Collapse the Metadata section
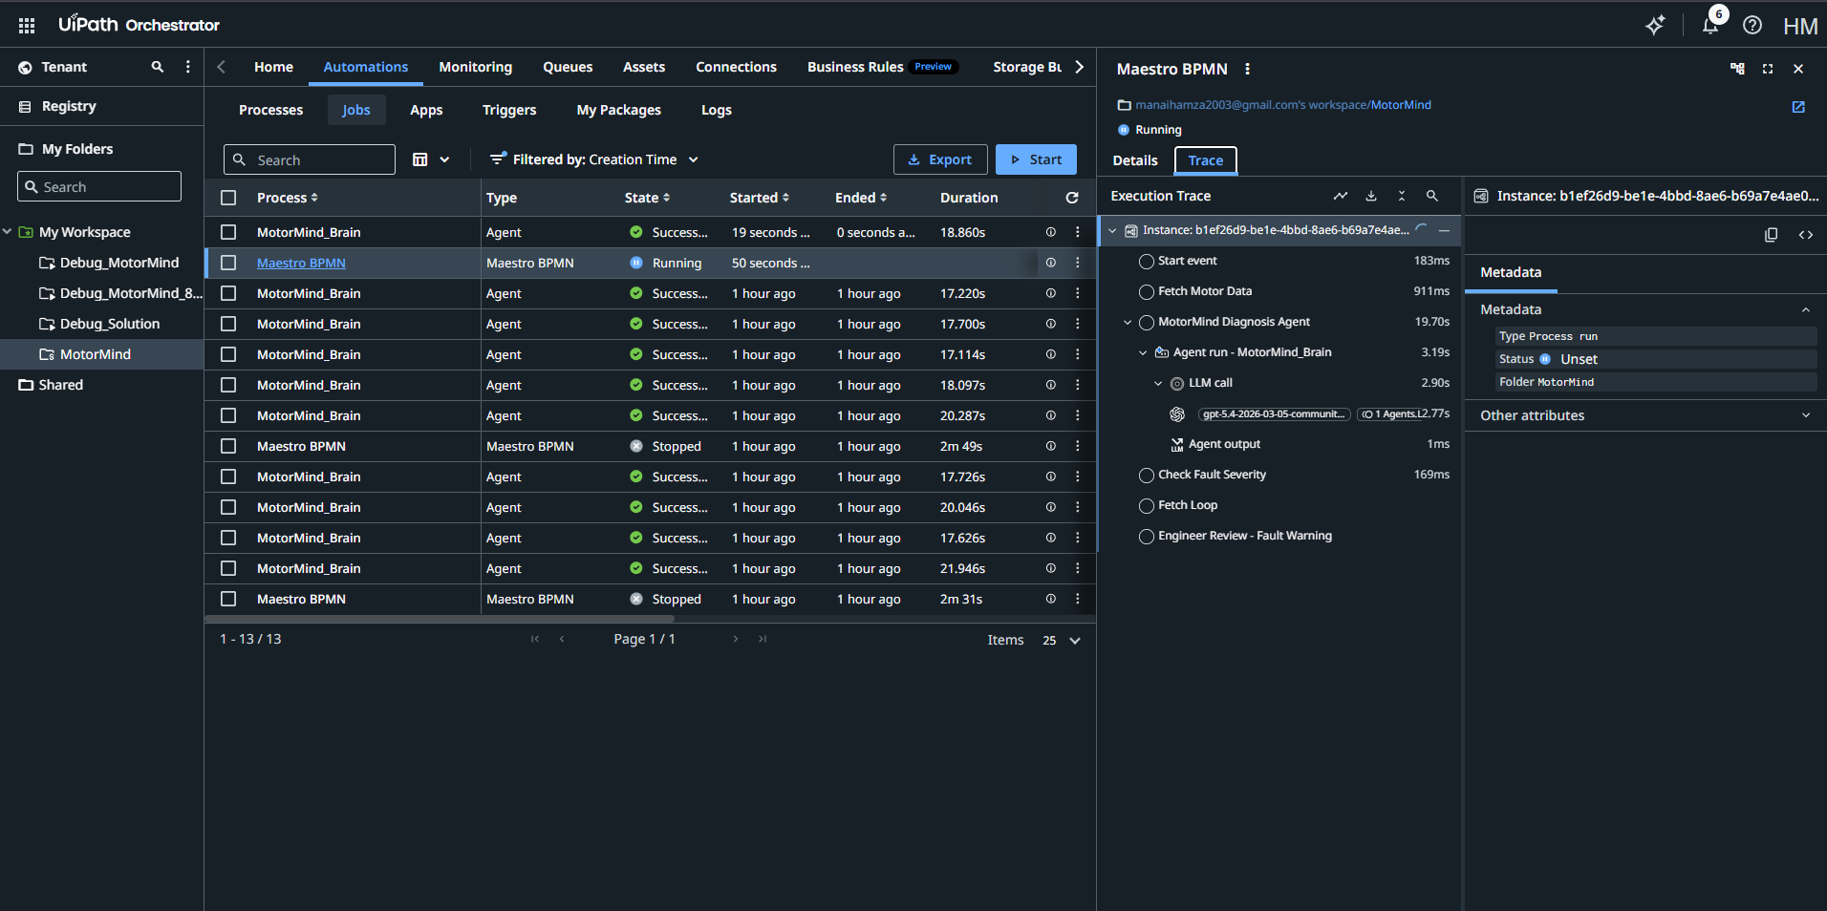The width and height of the screenshot is (1827, 911). [x=1806, y=309]
